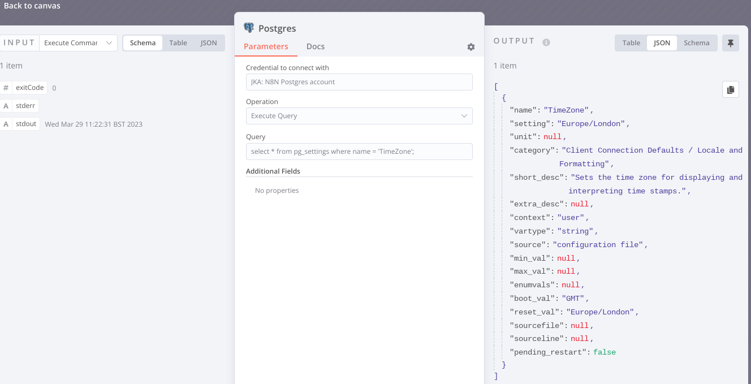Click into the Query text field
751x384 pixels.
[359, 152]
